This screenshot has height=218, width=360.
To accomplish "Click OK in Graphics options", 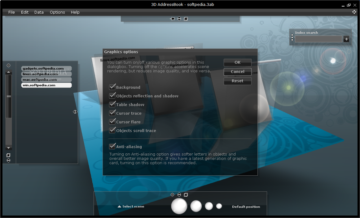I will click(x=238, y=62).
